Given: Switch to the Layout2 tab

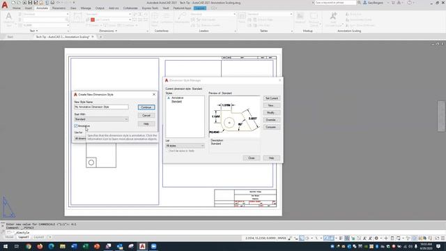Looking at the screenshot, I should coord(39,237).
